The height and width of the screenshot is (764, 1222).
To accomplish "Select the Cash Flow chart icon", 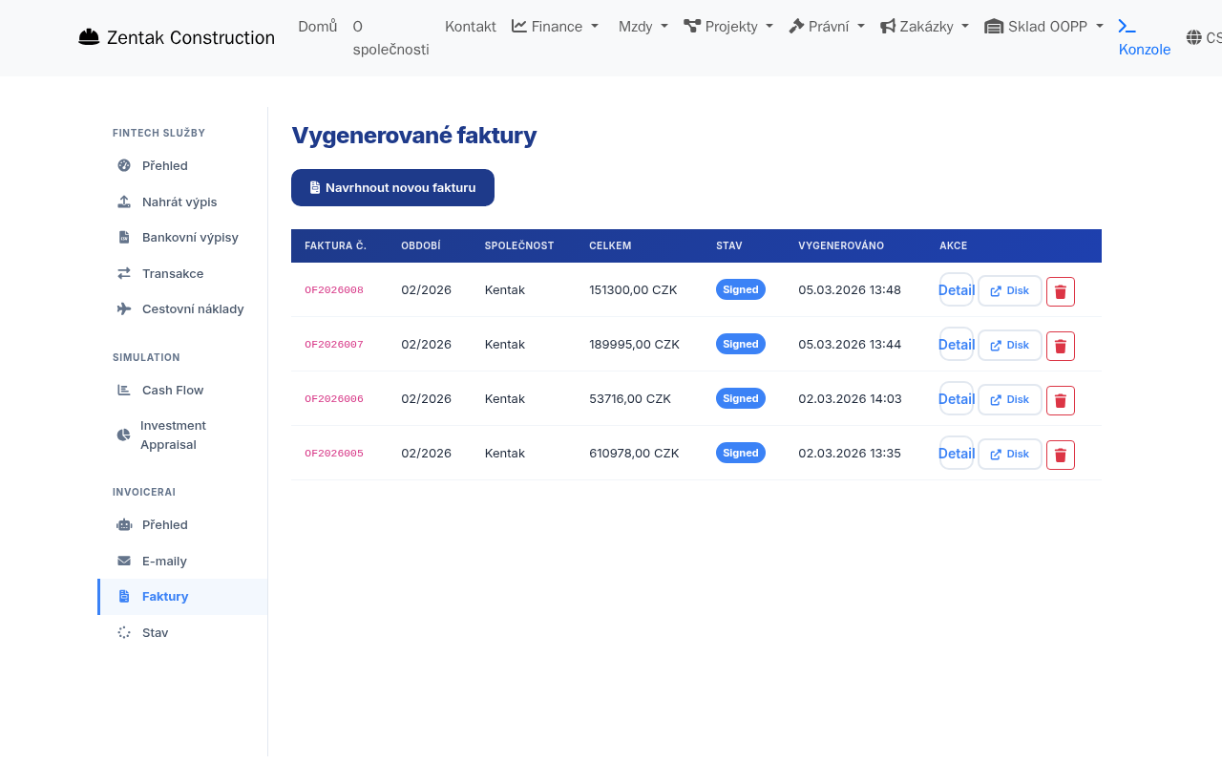I will click(123, 390).
